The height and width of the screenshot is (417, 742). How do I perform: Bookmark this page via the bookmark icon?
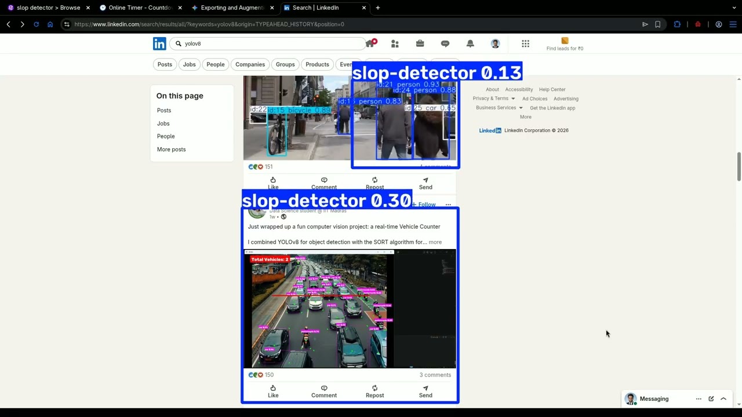[657, 24]
